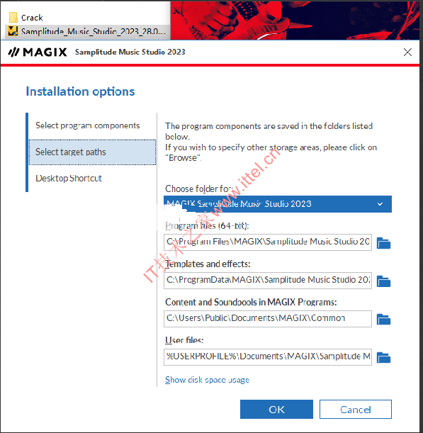Image resolution: width=423 pixels, height=433 pixels.
Task: Focus the Content and Soundpools path field
Action: (268, 319)
